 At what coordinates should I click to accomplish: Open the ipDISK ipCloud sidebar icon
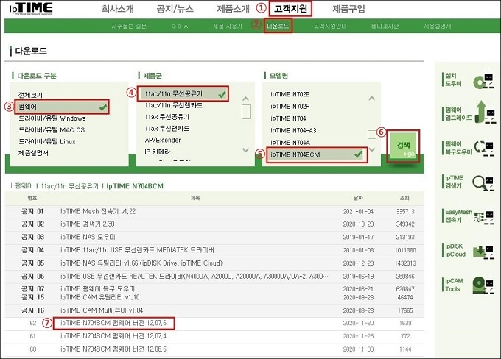click(484, 251)
